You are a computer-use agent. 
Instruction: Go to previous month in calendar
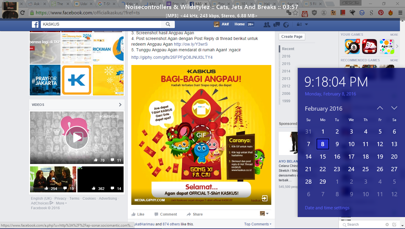380,108
